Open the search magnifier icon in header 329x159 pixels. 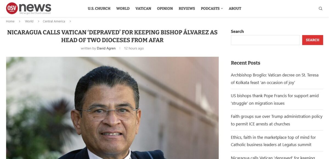(321, 8)
